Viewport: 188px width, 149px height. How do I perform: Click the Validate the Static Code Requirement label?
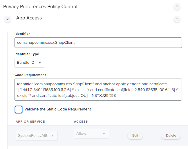pyautogui.click(x=57, y=109)
